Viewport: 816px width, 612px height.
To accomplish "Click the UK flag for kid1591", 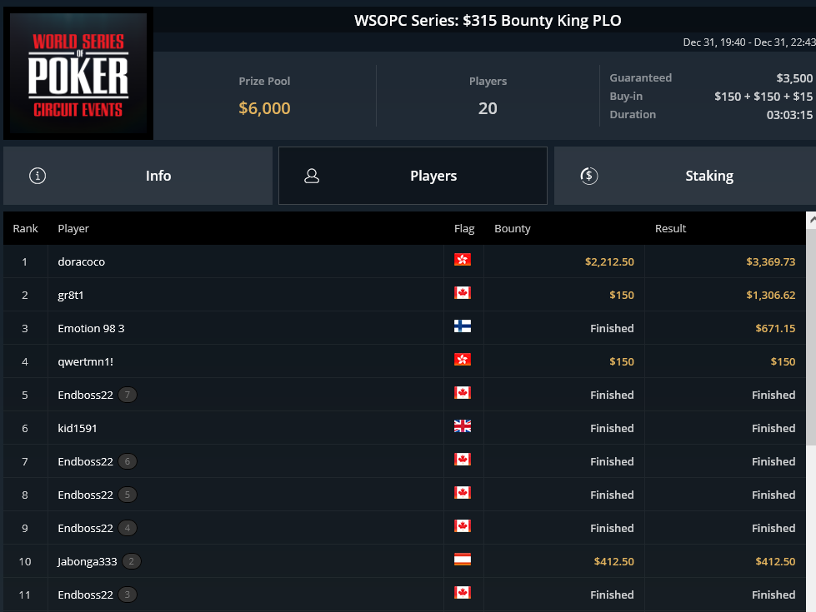I will tap(462, 425).
